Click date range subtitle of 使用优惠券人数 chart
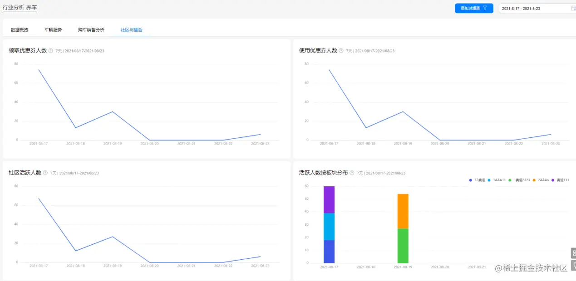The image size is (576, 281). coord(370,51)
